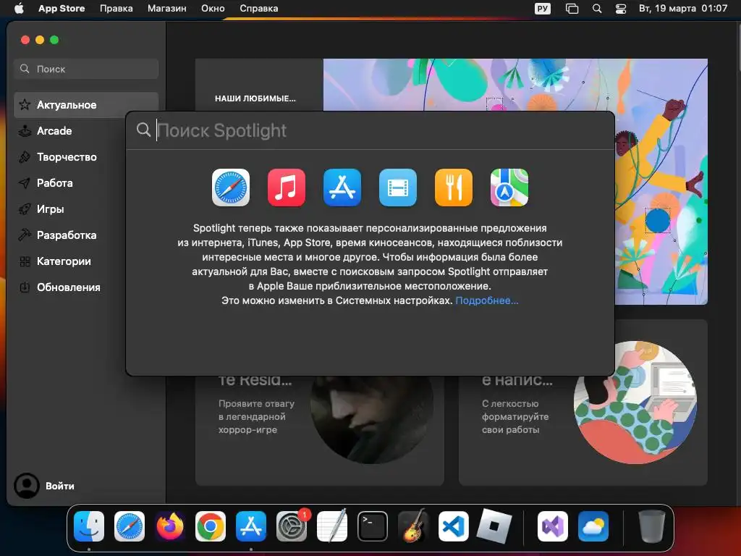Screen dimensions: 741x556
Task: Zoom App Store window green button
Action: [x=54, y=41]
